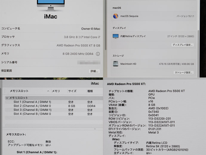The image size is (206, 155).
Task: Select Slot 2 (Channel A / DIMM 0) row
Action: 54,106
